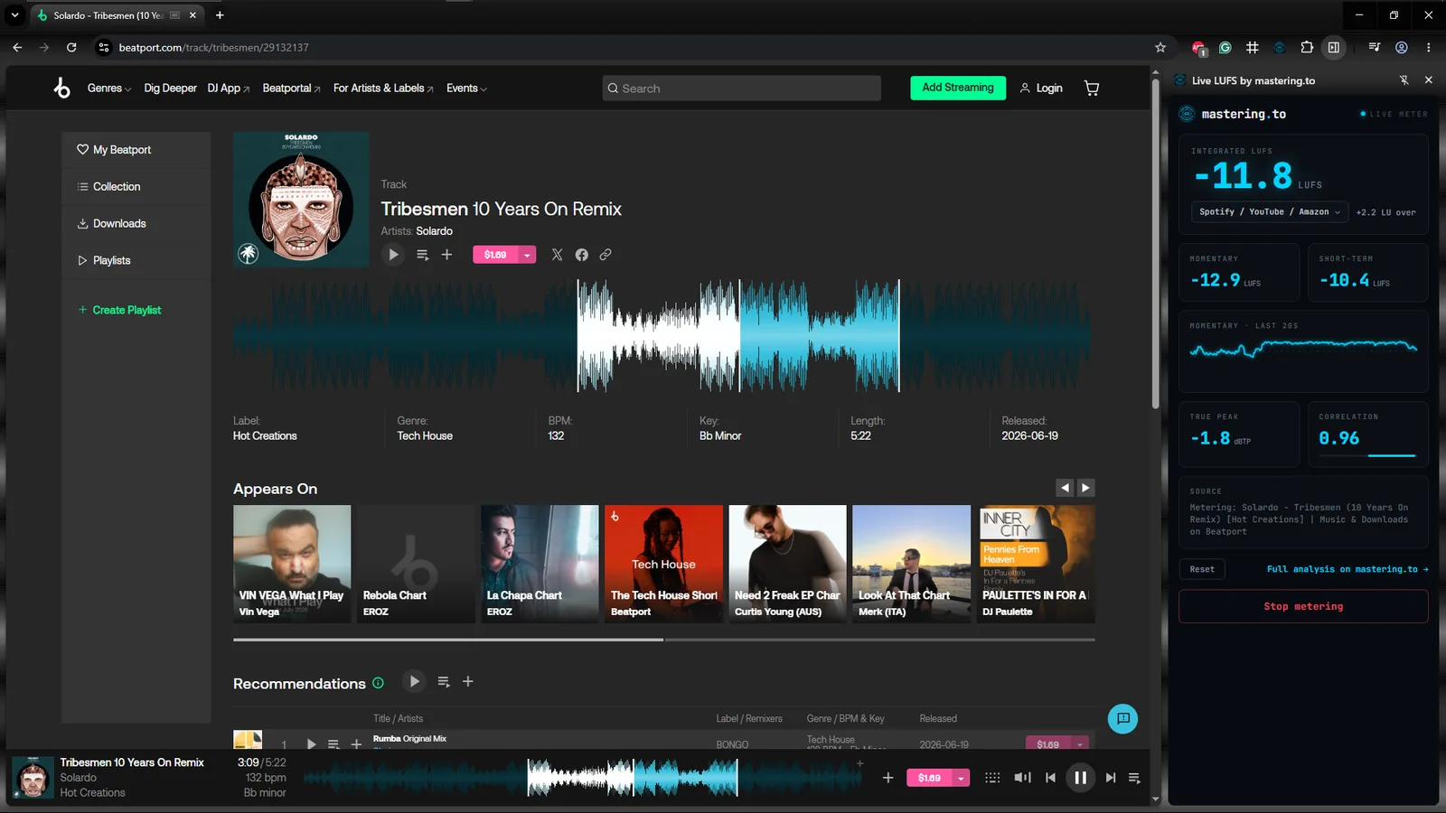Toggle the Chrome side panel button
The width and height of the screenshot is (1446, 813).
point(1334,48)
